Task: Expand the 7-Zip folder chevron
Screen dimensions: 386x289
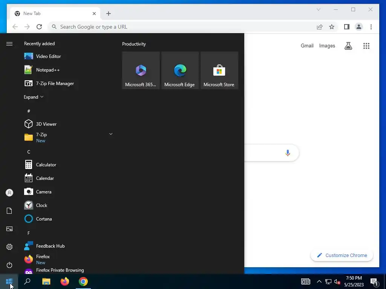Action: [x=111, y=134]
